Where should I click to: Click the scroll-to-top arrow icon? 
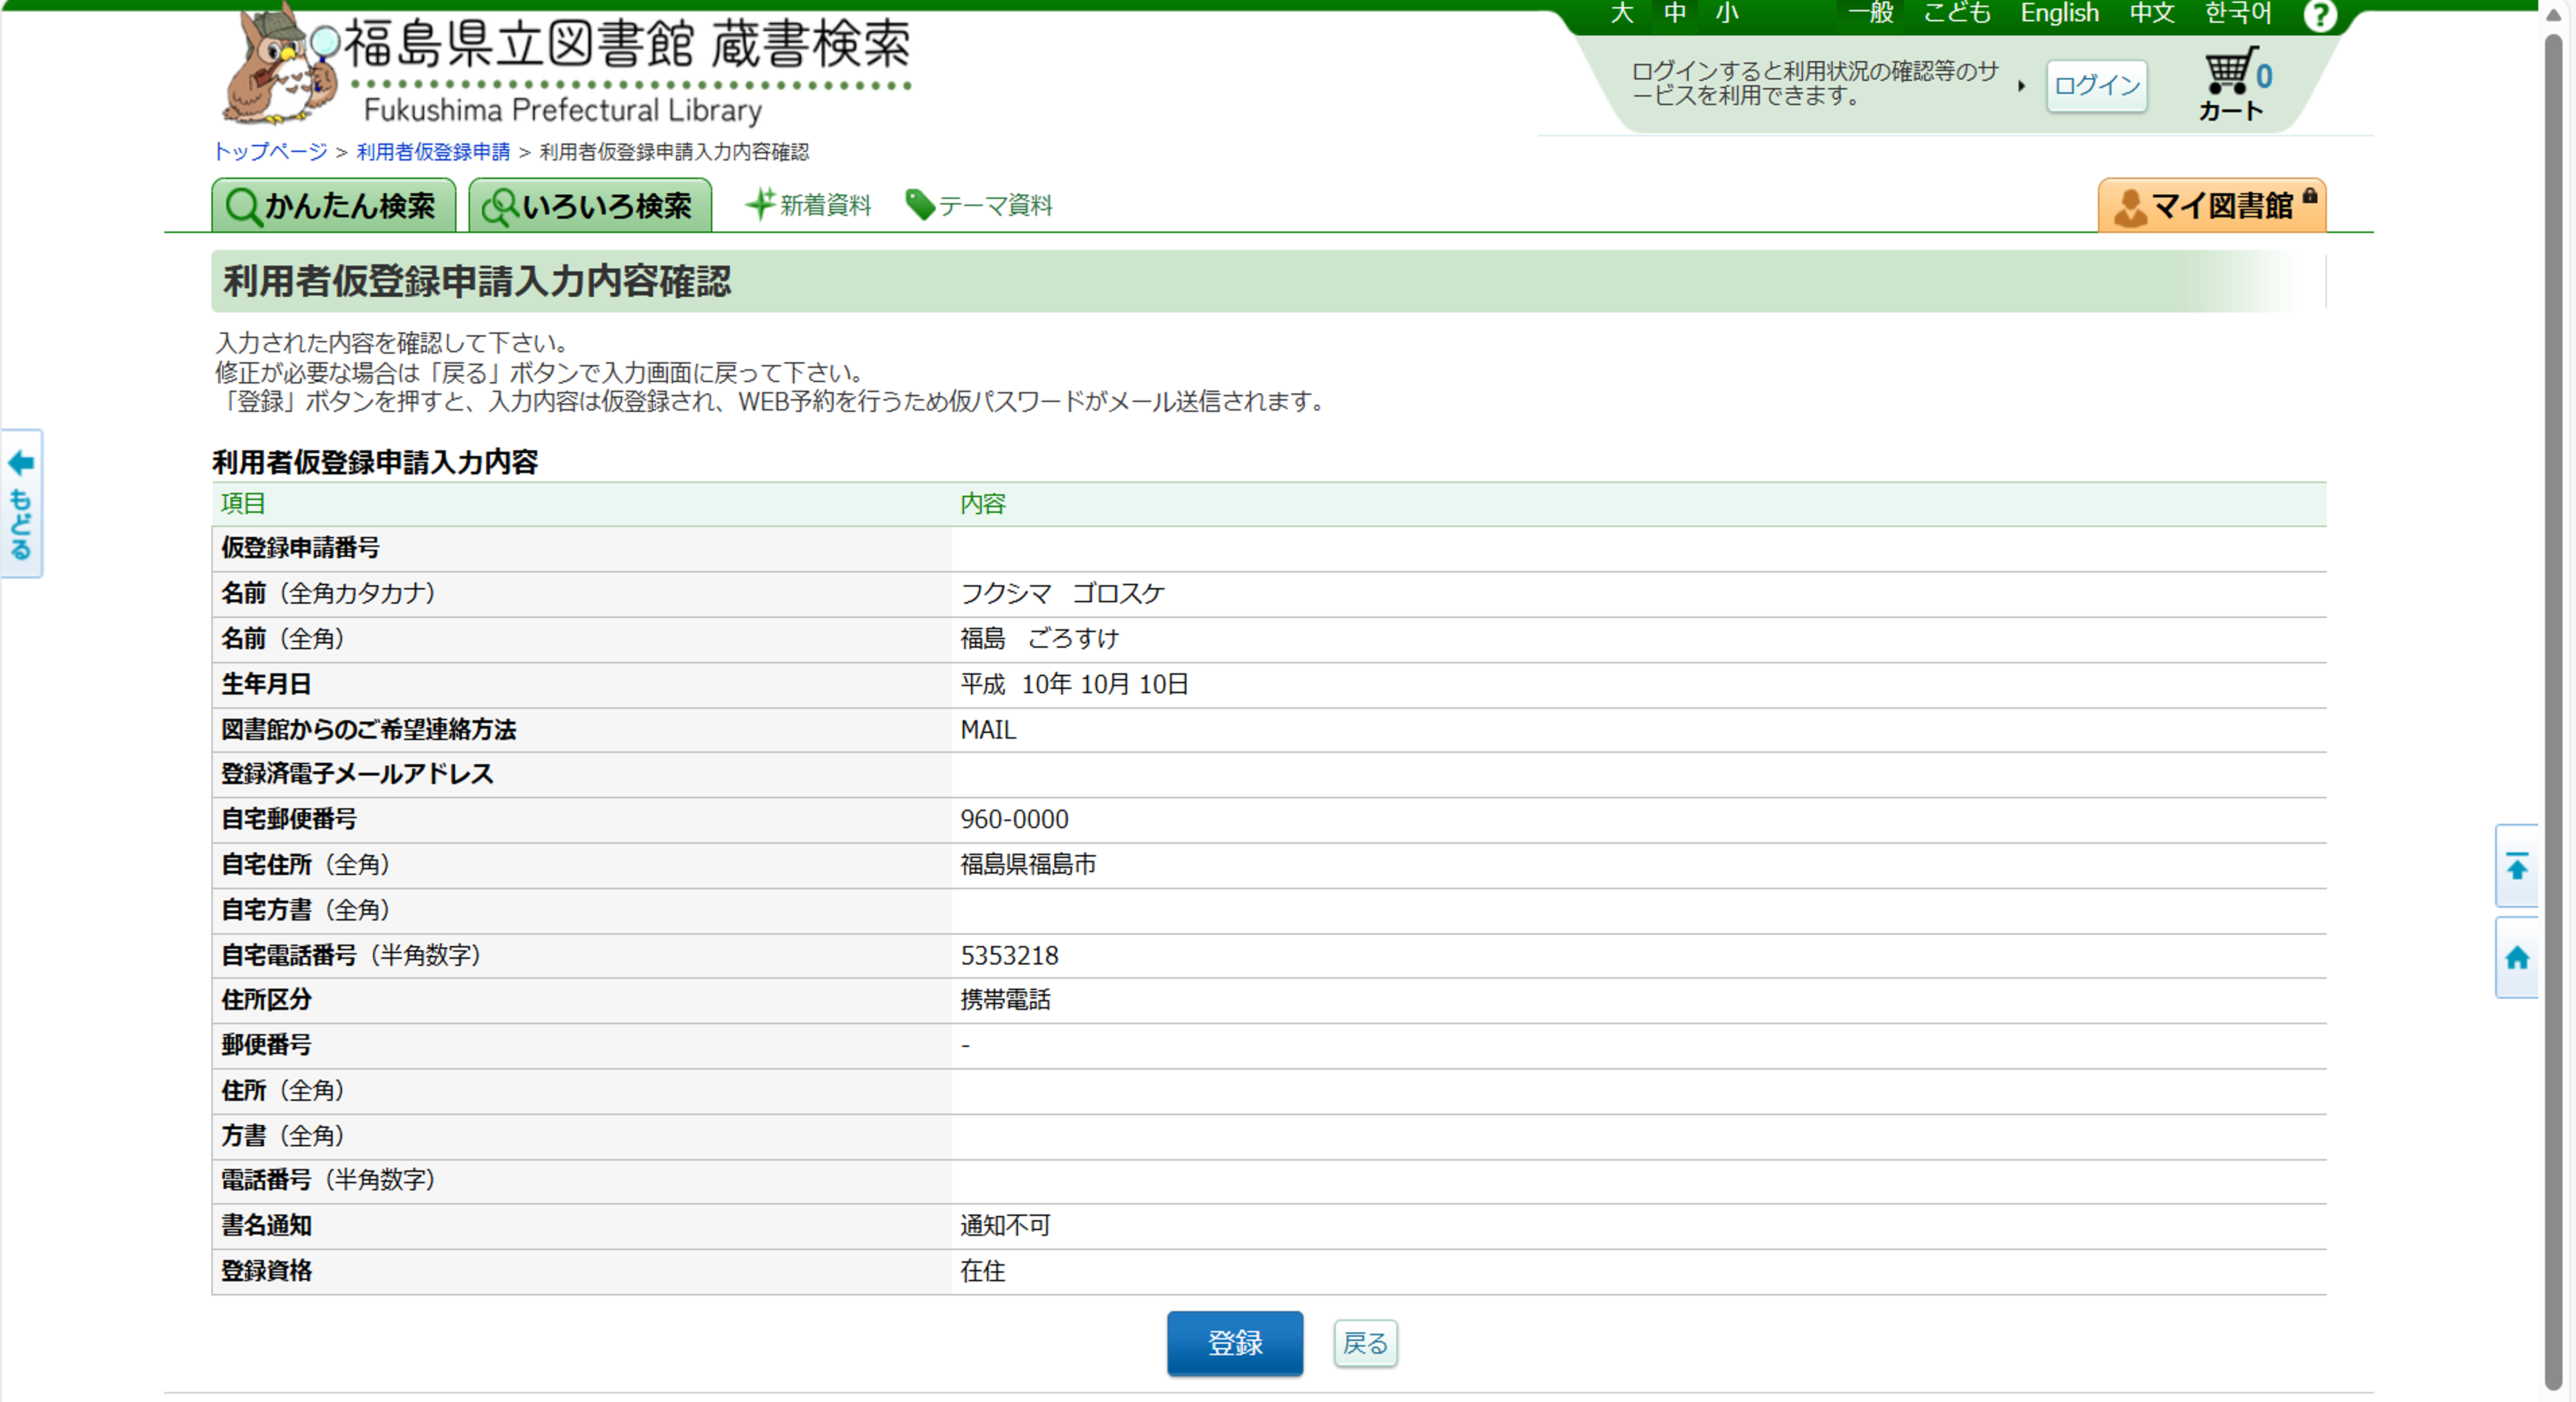(x=2516, y=866)
